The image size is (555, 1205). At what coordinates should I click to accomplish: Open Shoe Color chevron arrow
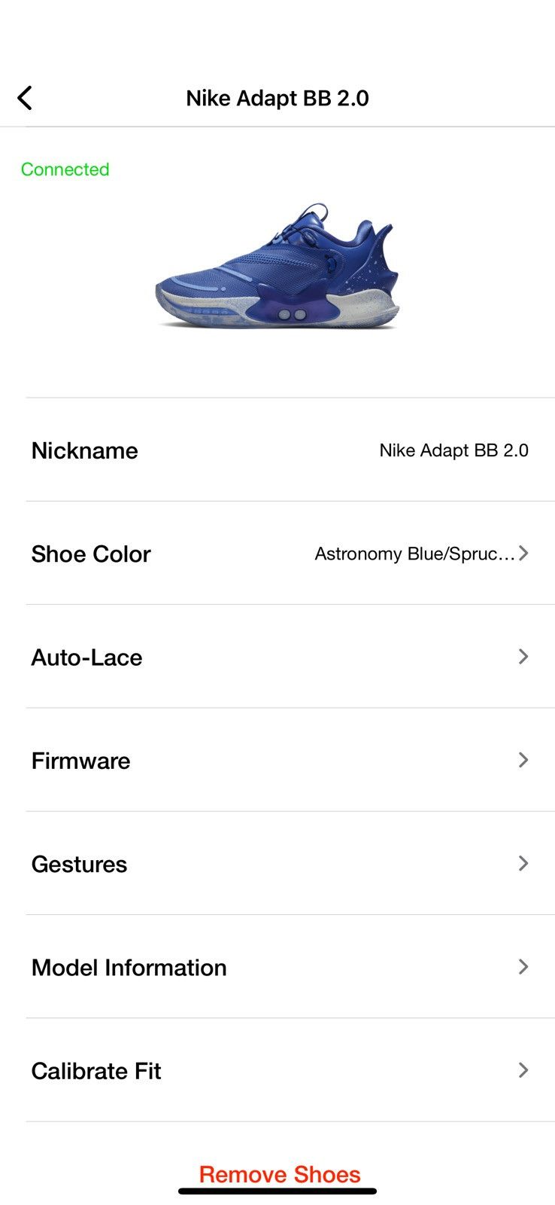[x=523, y=554]
